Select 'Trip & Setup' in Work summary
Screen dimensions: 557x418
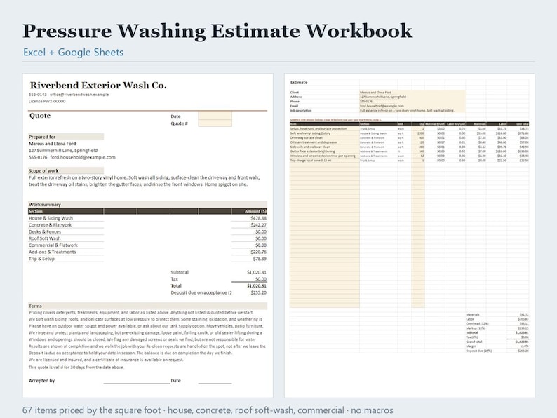click(x=41, y=259)
